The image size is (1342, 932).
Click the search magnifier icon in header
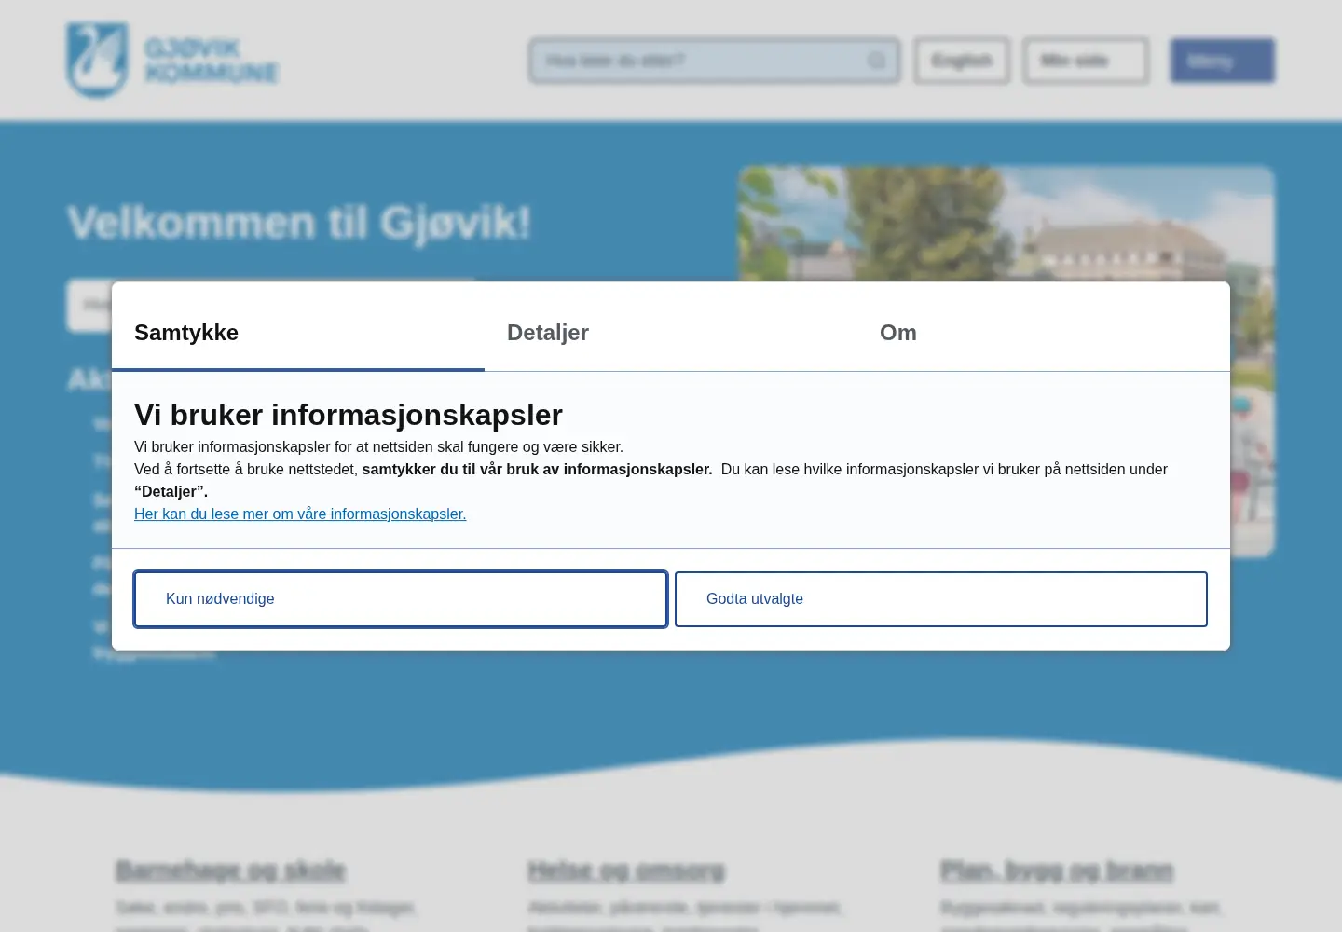coord(876,61)
